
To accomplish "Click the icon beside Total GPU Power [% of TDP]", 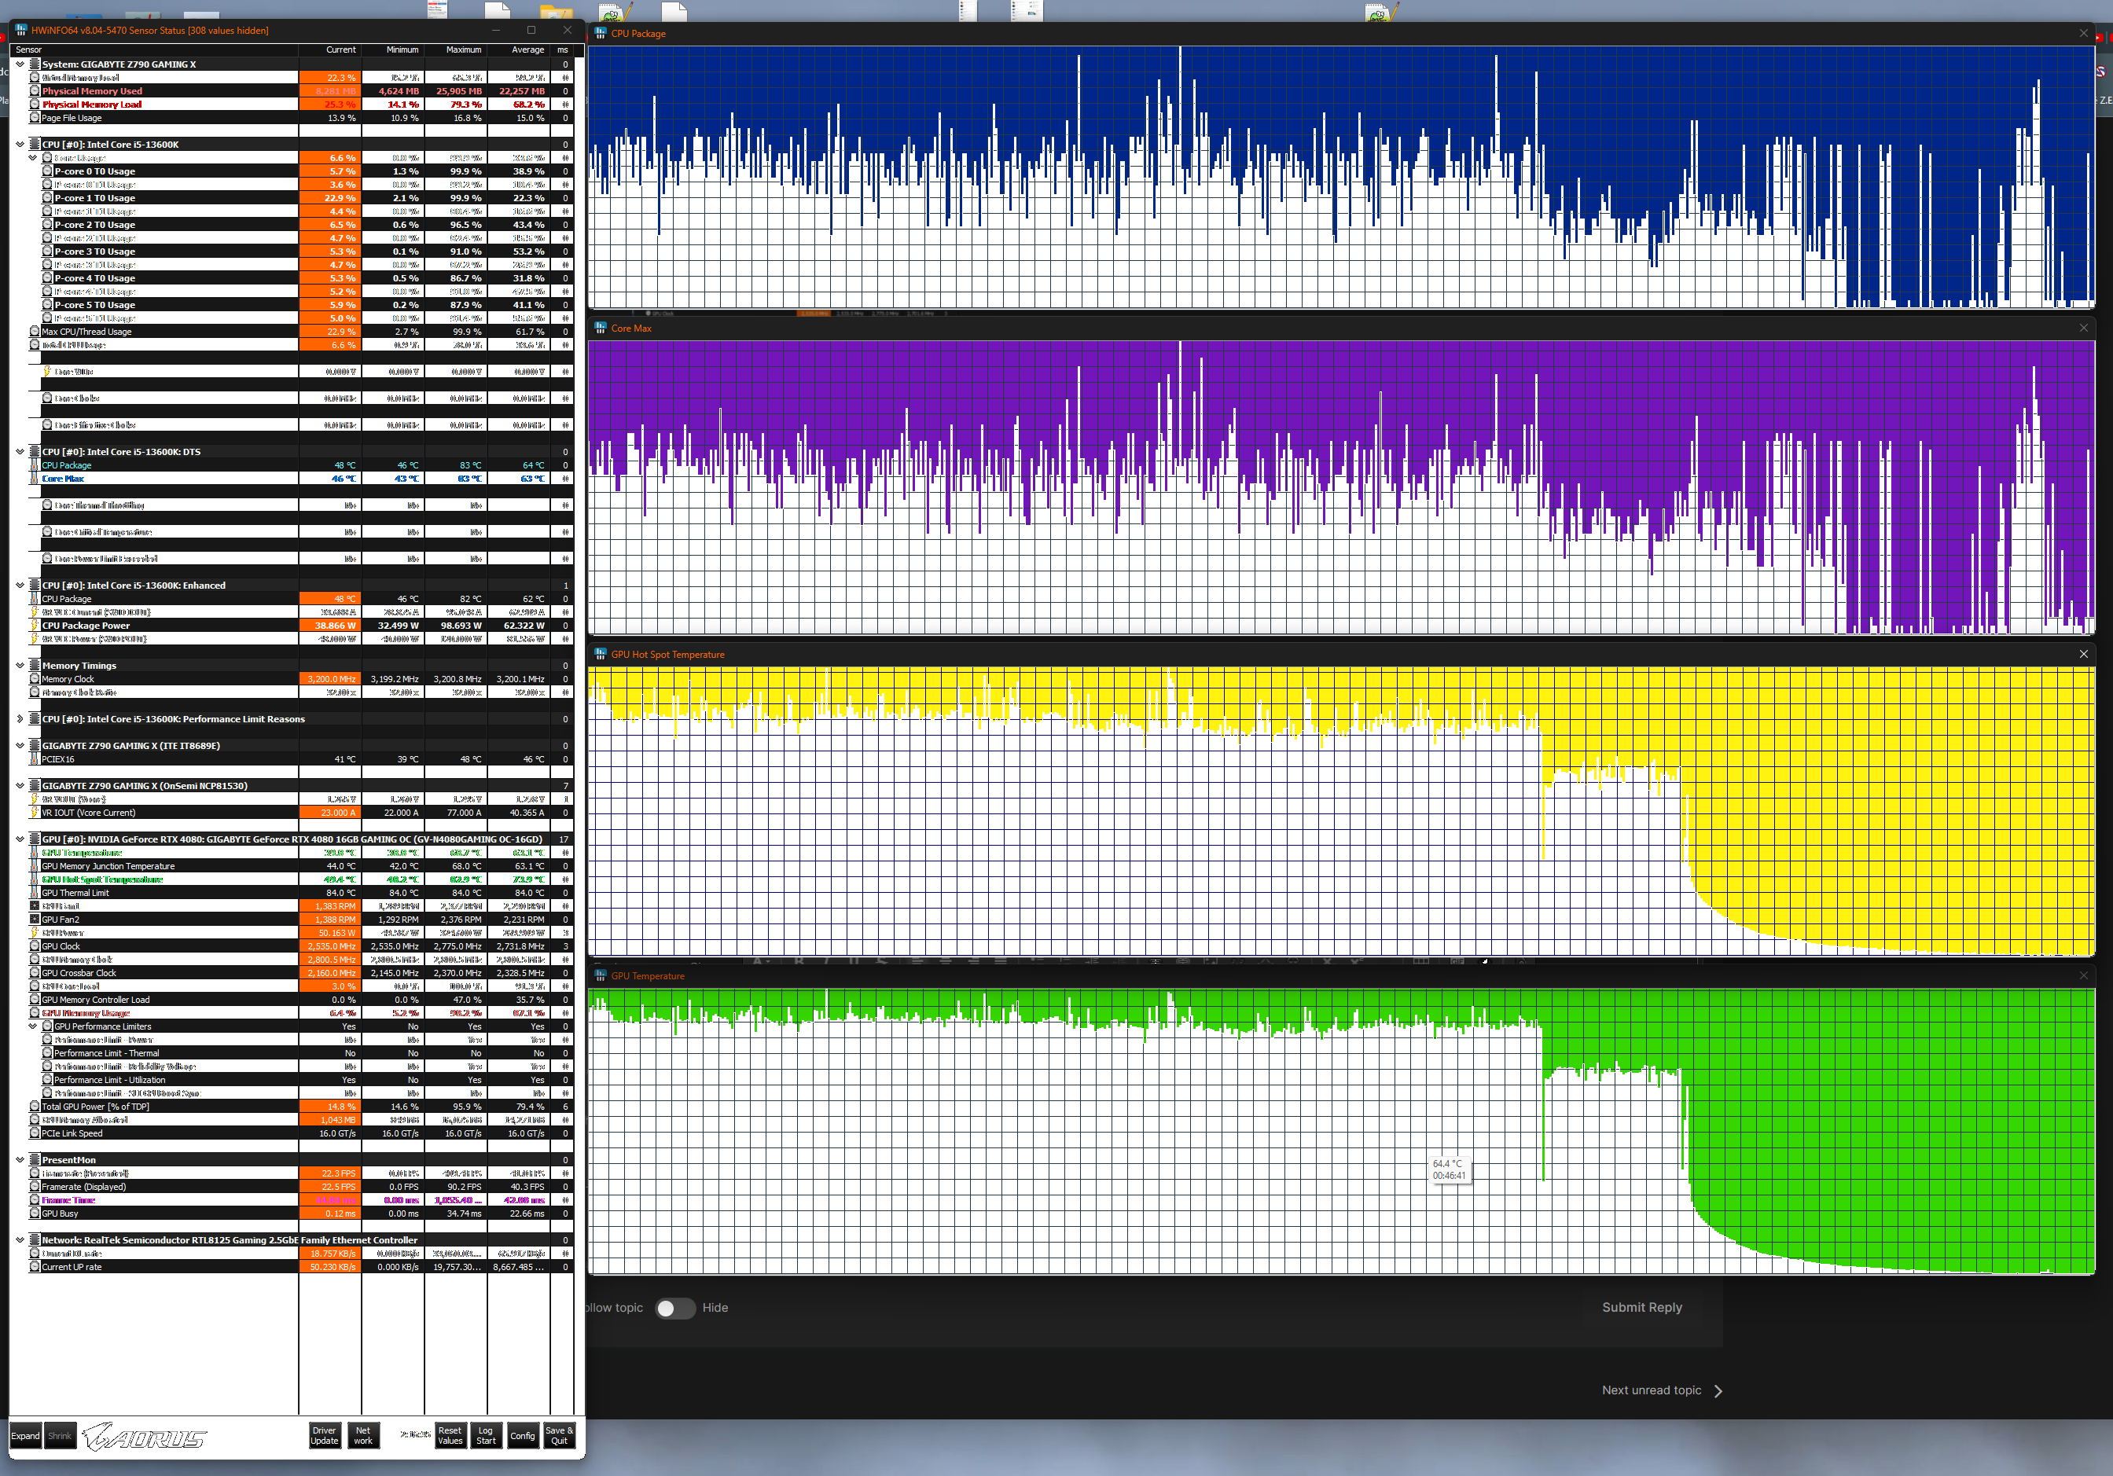I will point(35,1107).
